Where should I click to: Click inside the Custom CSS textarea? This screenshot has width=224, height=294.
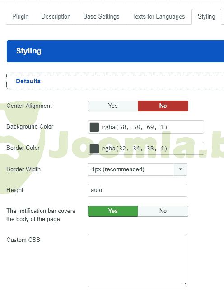pos(137,260)
